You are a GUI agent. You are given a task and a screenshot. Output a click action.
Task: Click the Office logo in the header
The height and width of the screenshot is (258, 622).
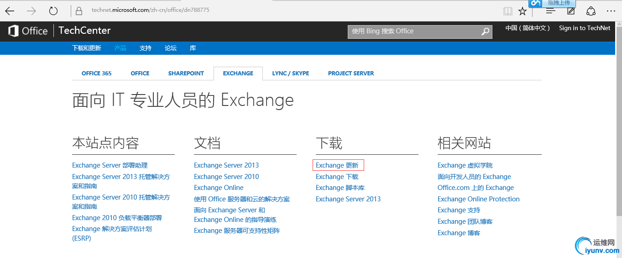pyautogui.click(x=28, y=31)
